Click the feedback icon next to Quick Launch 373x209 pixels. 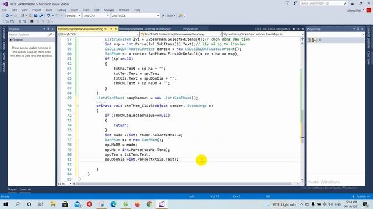pos(295,3)
